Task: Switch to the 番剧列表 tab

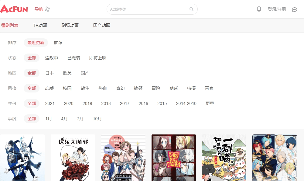Action: [10, 25]
